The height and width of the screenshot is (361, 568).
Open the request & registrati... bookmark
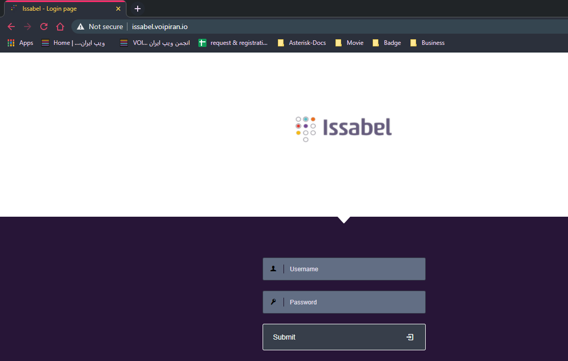(233, 43)
